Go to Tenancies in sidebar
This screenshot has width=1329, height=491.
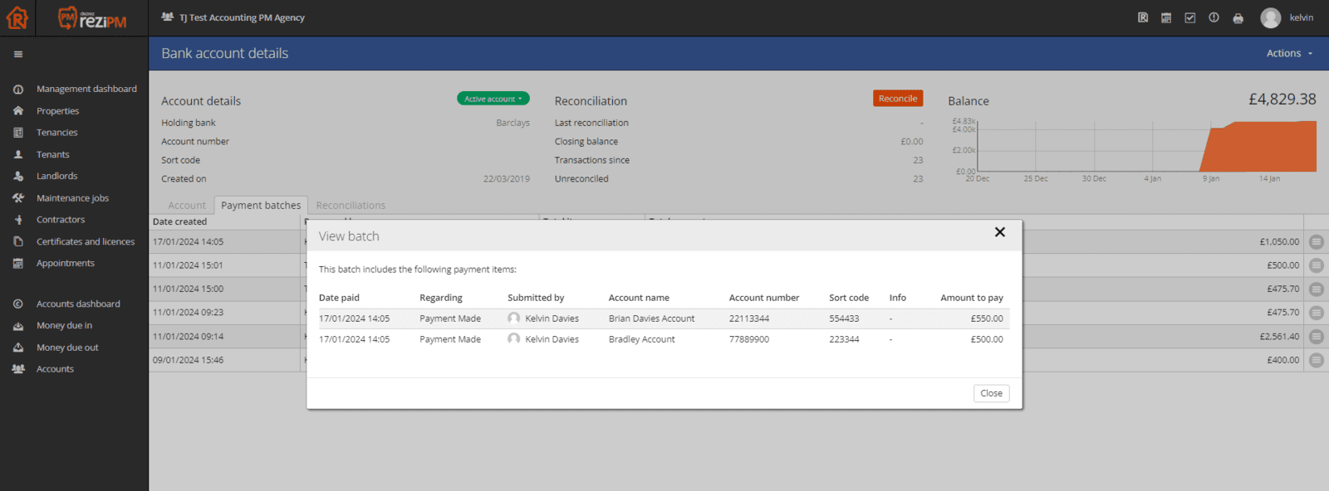[x=56, y=133]
